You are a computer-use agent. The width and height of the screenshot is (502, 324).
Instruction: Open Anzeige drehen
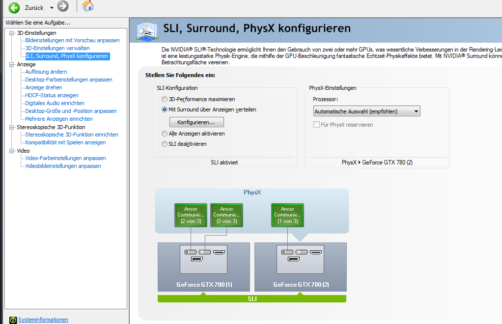(x=44, y=87)
